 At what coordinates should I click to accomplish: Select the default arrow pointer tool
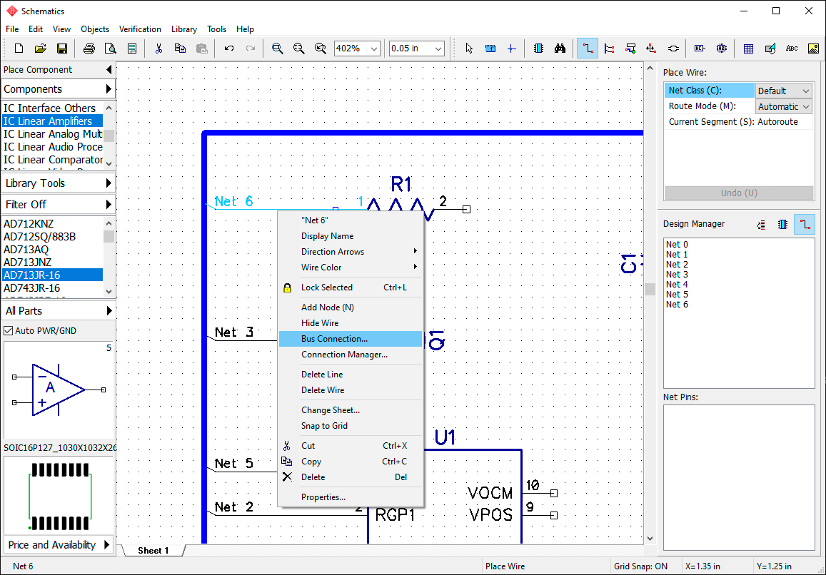[x=469, y=49]
